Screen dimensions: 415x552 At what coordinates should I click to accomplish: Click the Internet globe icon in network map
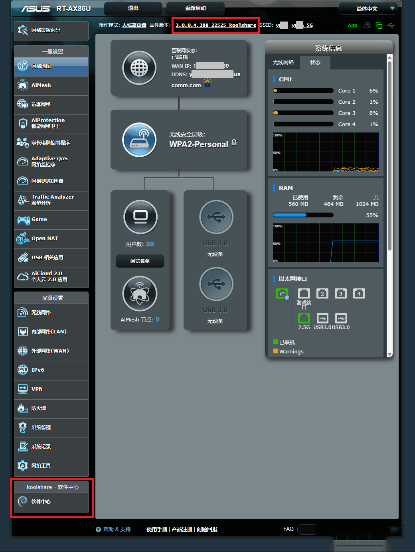(139, 68)
